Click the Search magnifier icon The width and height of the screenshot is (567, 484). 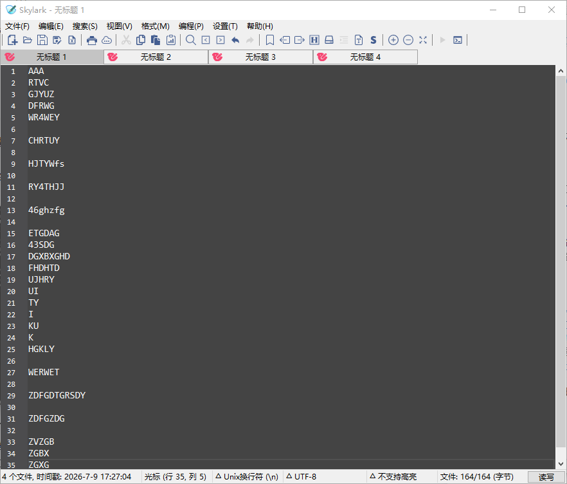[190, 40]
